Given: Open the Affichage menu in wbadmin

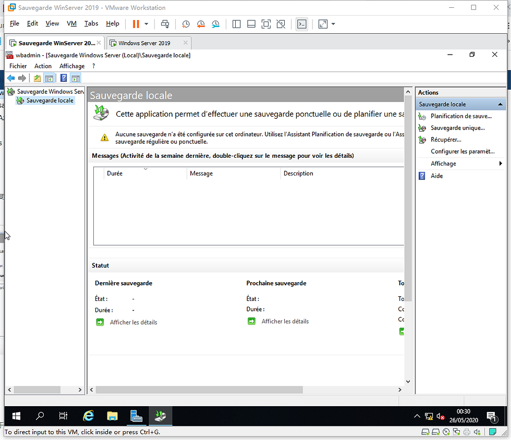Looking at the screenshot, I should [72, 66].
